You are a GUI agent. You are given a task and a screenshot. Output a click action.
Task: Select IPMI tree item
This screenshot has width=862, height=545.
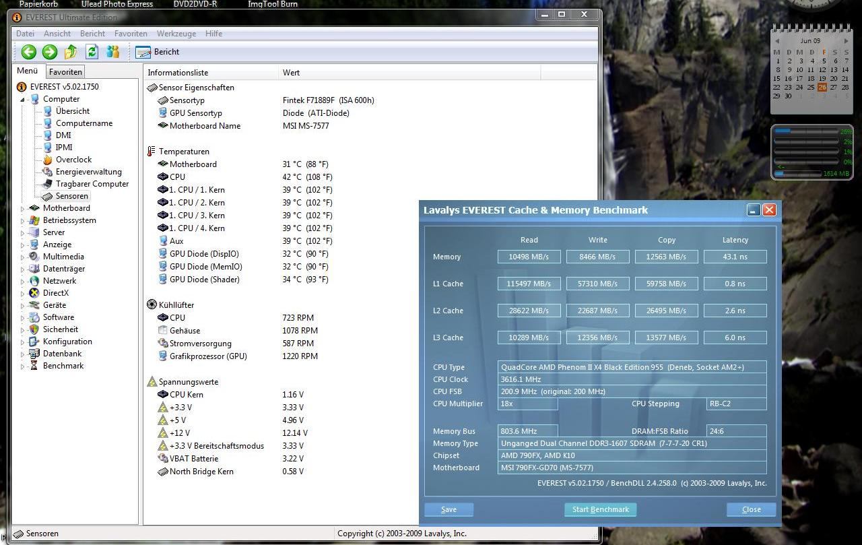click(x=64, y=148)
